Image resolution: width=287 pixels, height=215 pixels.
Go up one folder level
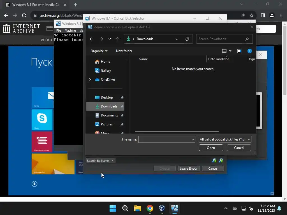(x=118, y=39)
